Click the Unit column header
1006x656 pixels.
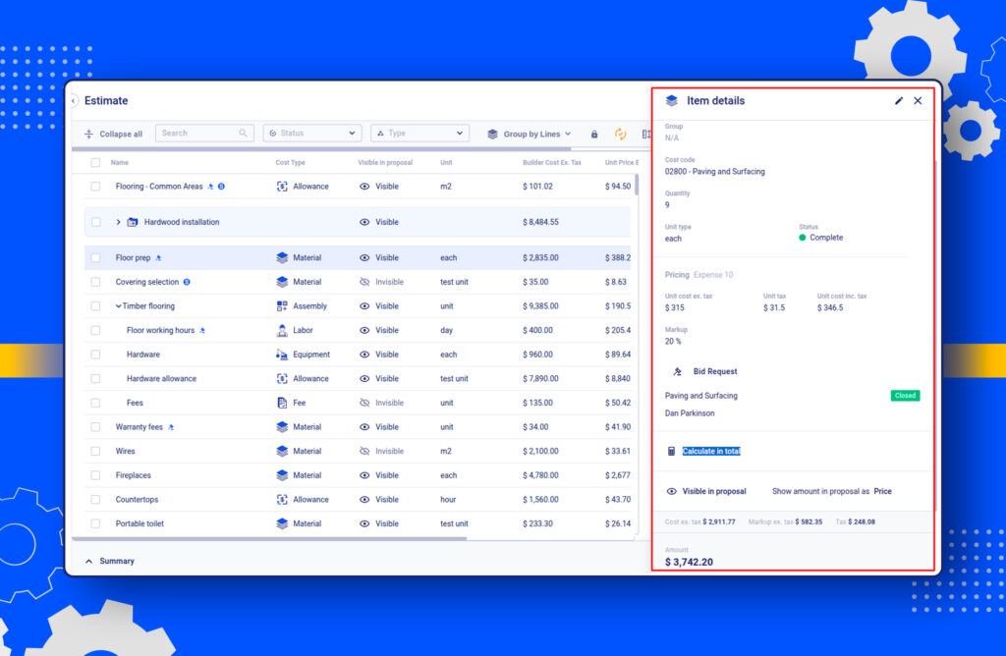[446, 163]
